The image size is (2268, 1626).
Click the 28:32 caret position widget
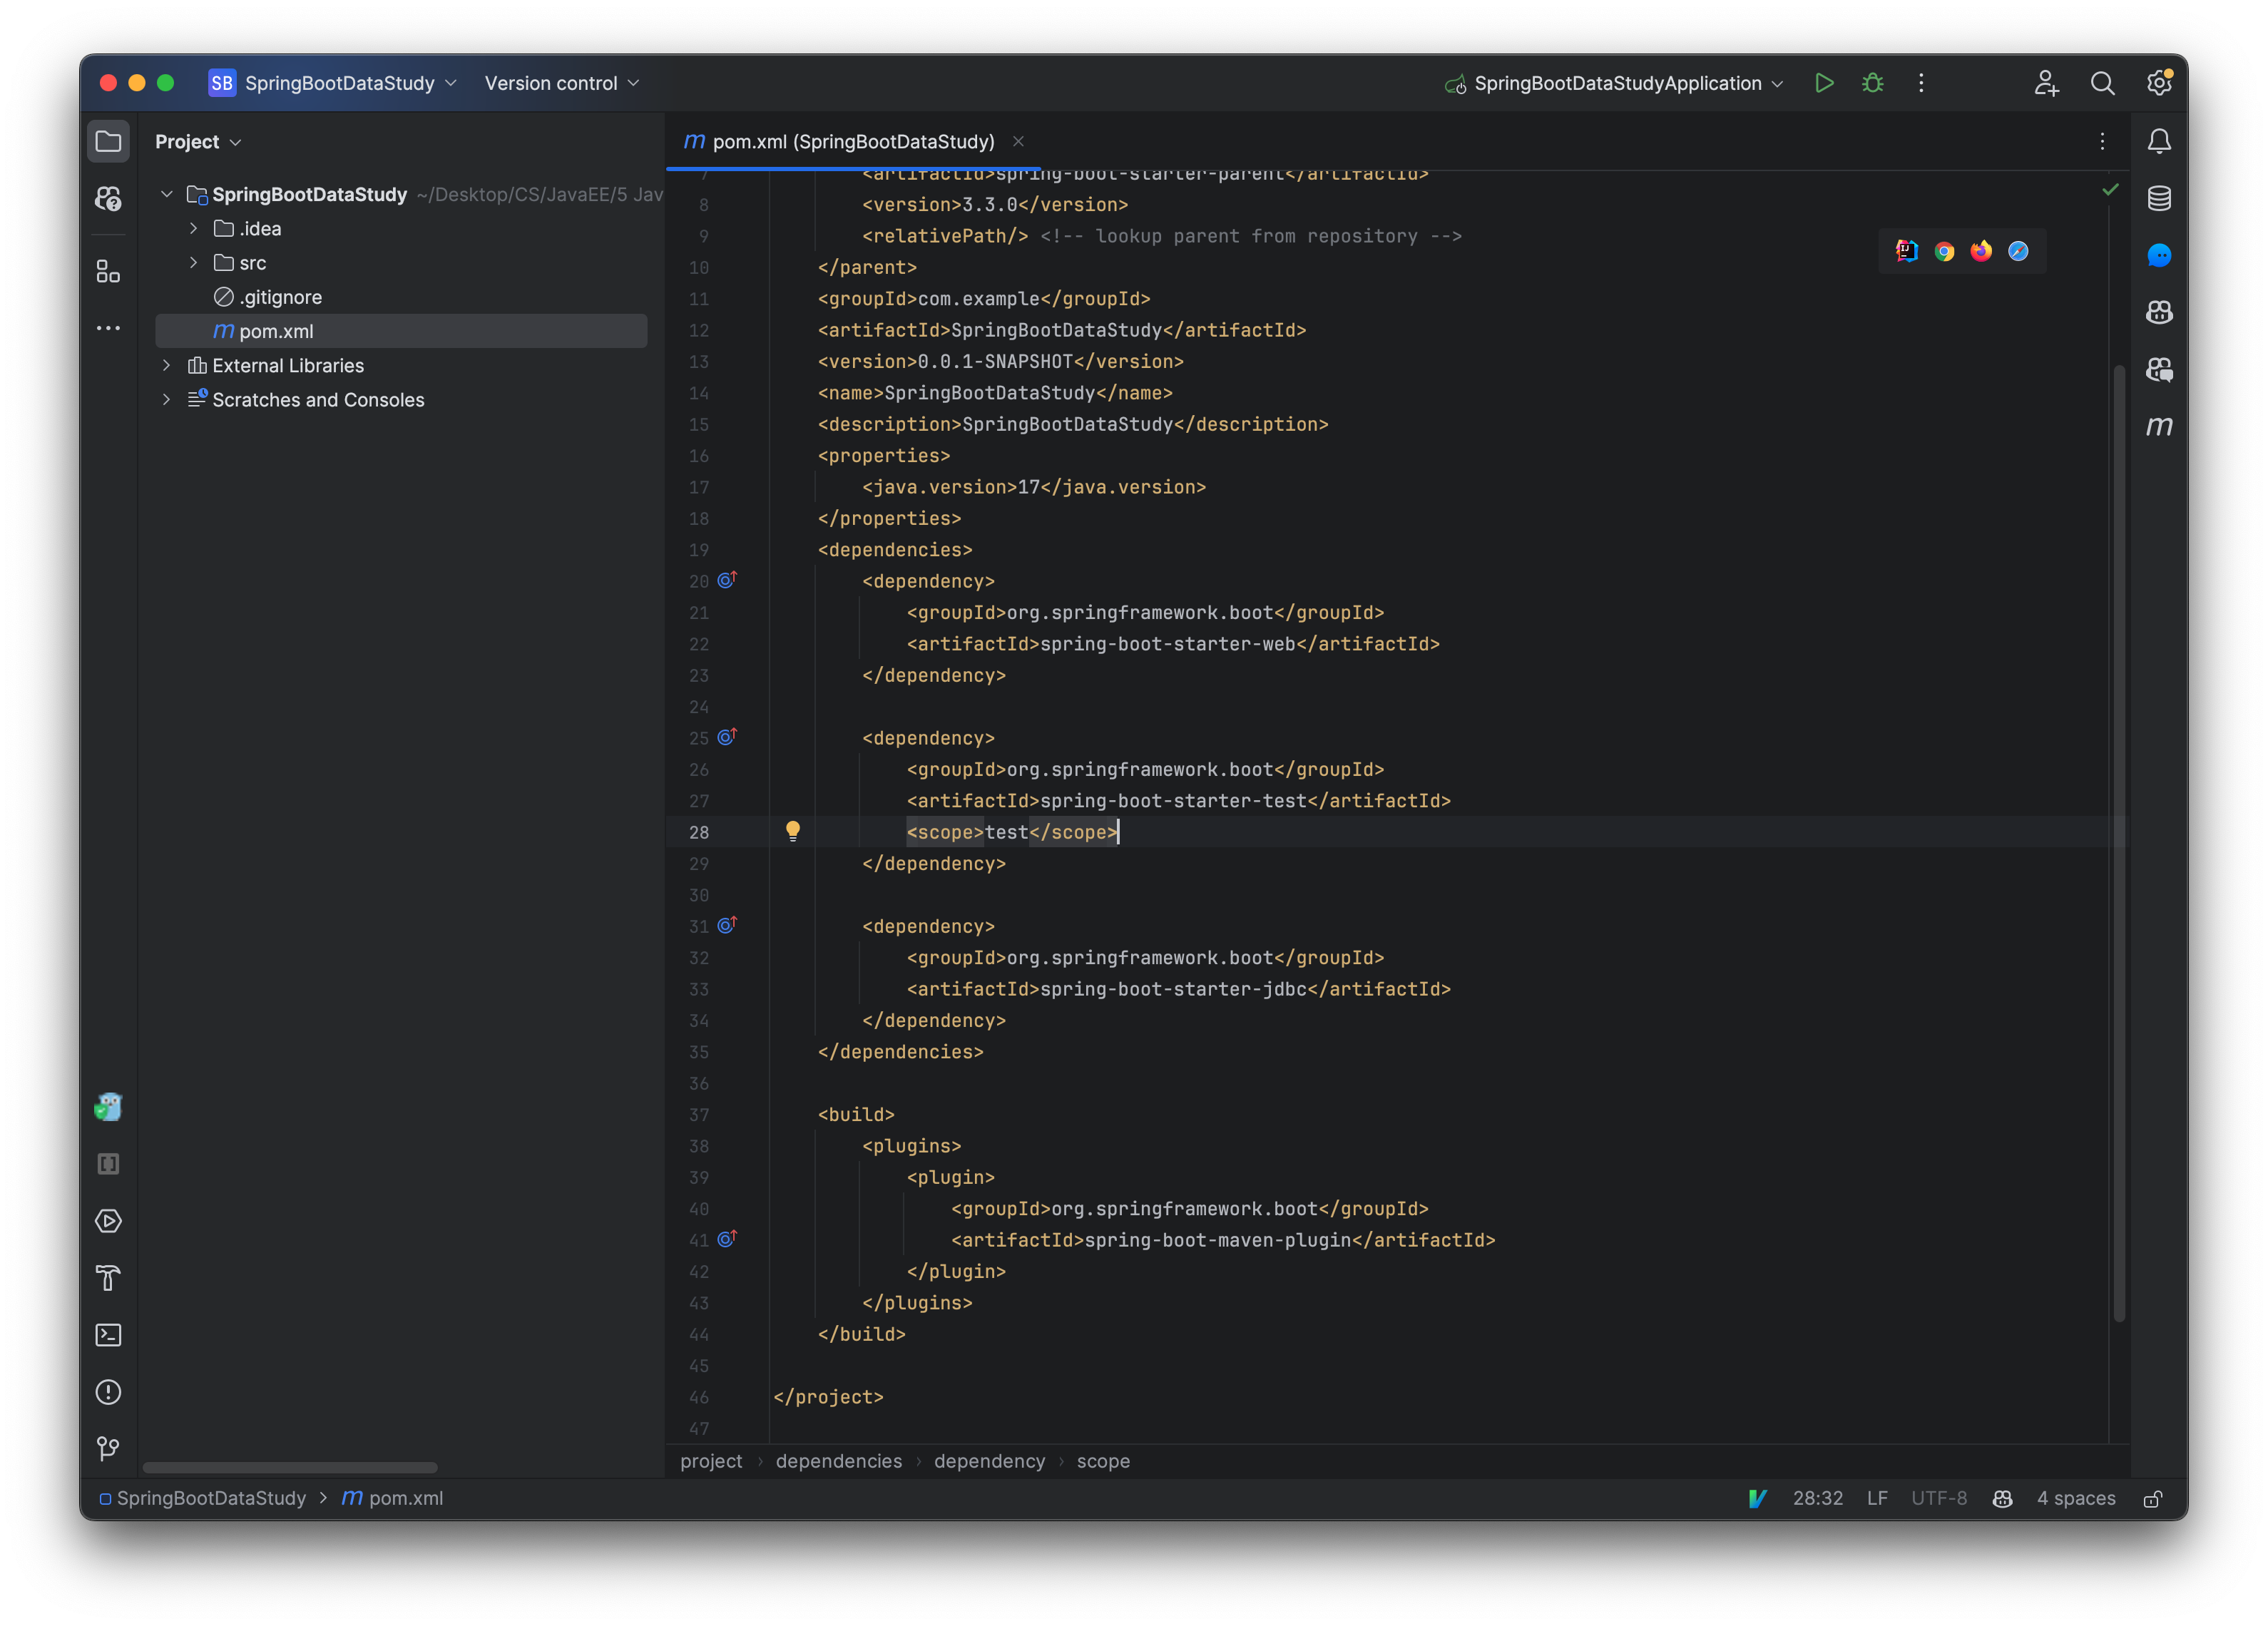click(x=1818, y=1498)
